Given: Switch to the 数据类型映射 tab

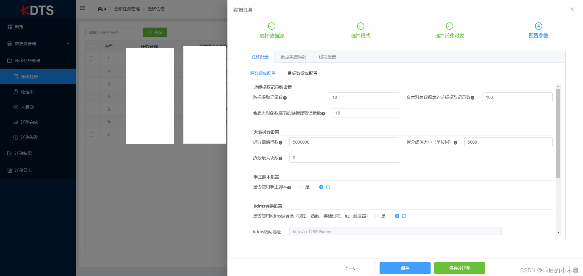Looking at the screenshot, I should tap(294, 57).
